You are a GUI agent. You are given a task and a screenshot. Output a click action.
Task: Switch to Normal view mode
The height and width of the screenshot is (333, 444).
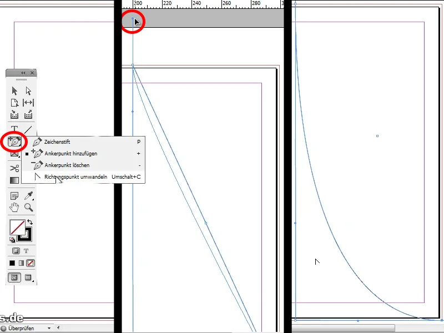pos(14,277)
